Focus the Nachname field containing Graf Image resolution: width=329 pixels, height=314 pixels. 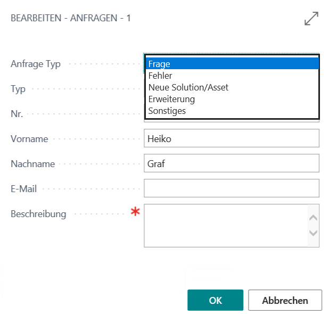(232, 163)
